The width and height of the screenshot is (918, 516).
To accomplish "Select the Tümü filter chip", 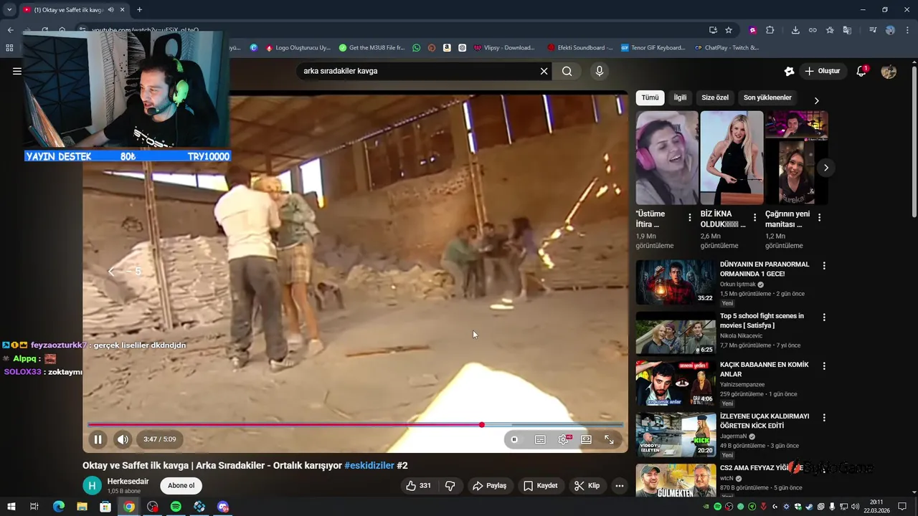I will pyautogui.click(x=650, y=97).
